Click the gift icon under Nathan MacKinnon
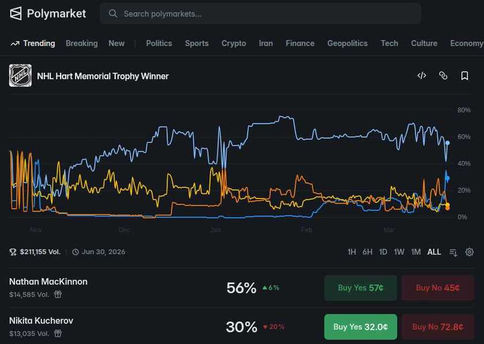Image resolution: width=484 pixels, height=344 pixels. 58,294
